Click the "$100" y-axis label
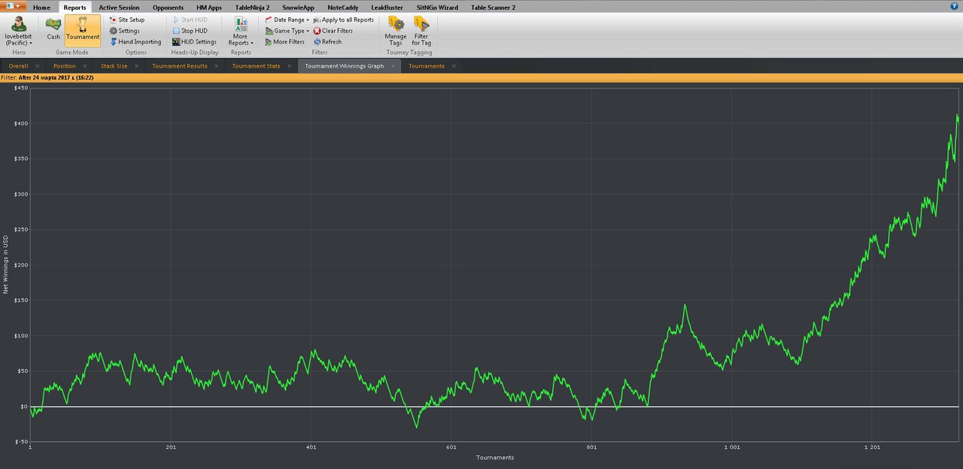The height and width of the screenshot is (469, 963). 20,336
